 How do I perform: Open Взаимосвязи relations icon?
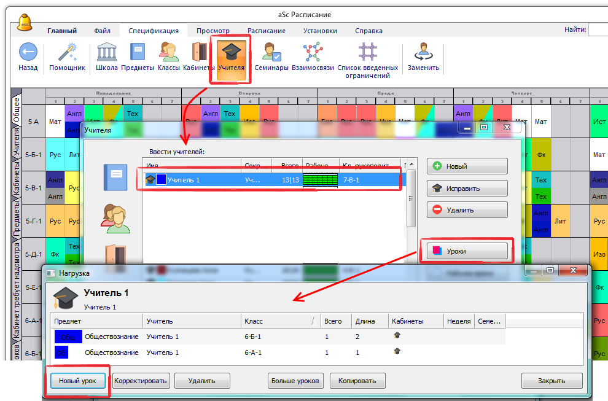tap(313, 52)
